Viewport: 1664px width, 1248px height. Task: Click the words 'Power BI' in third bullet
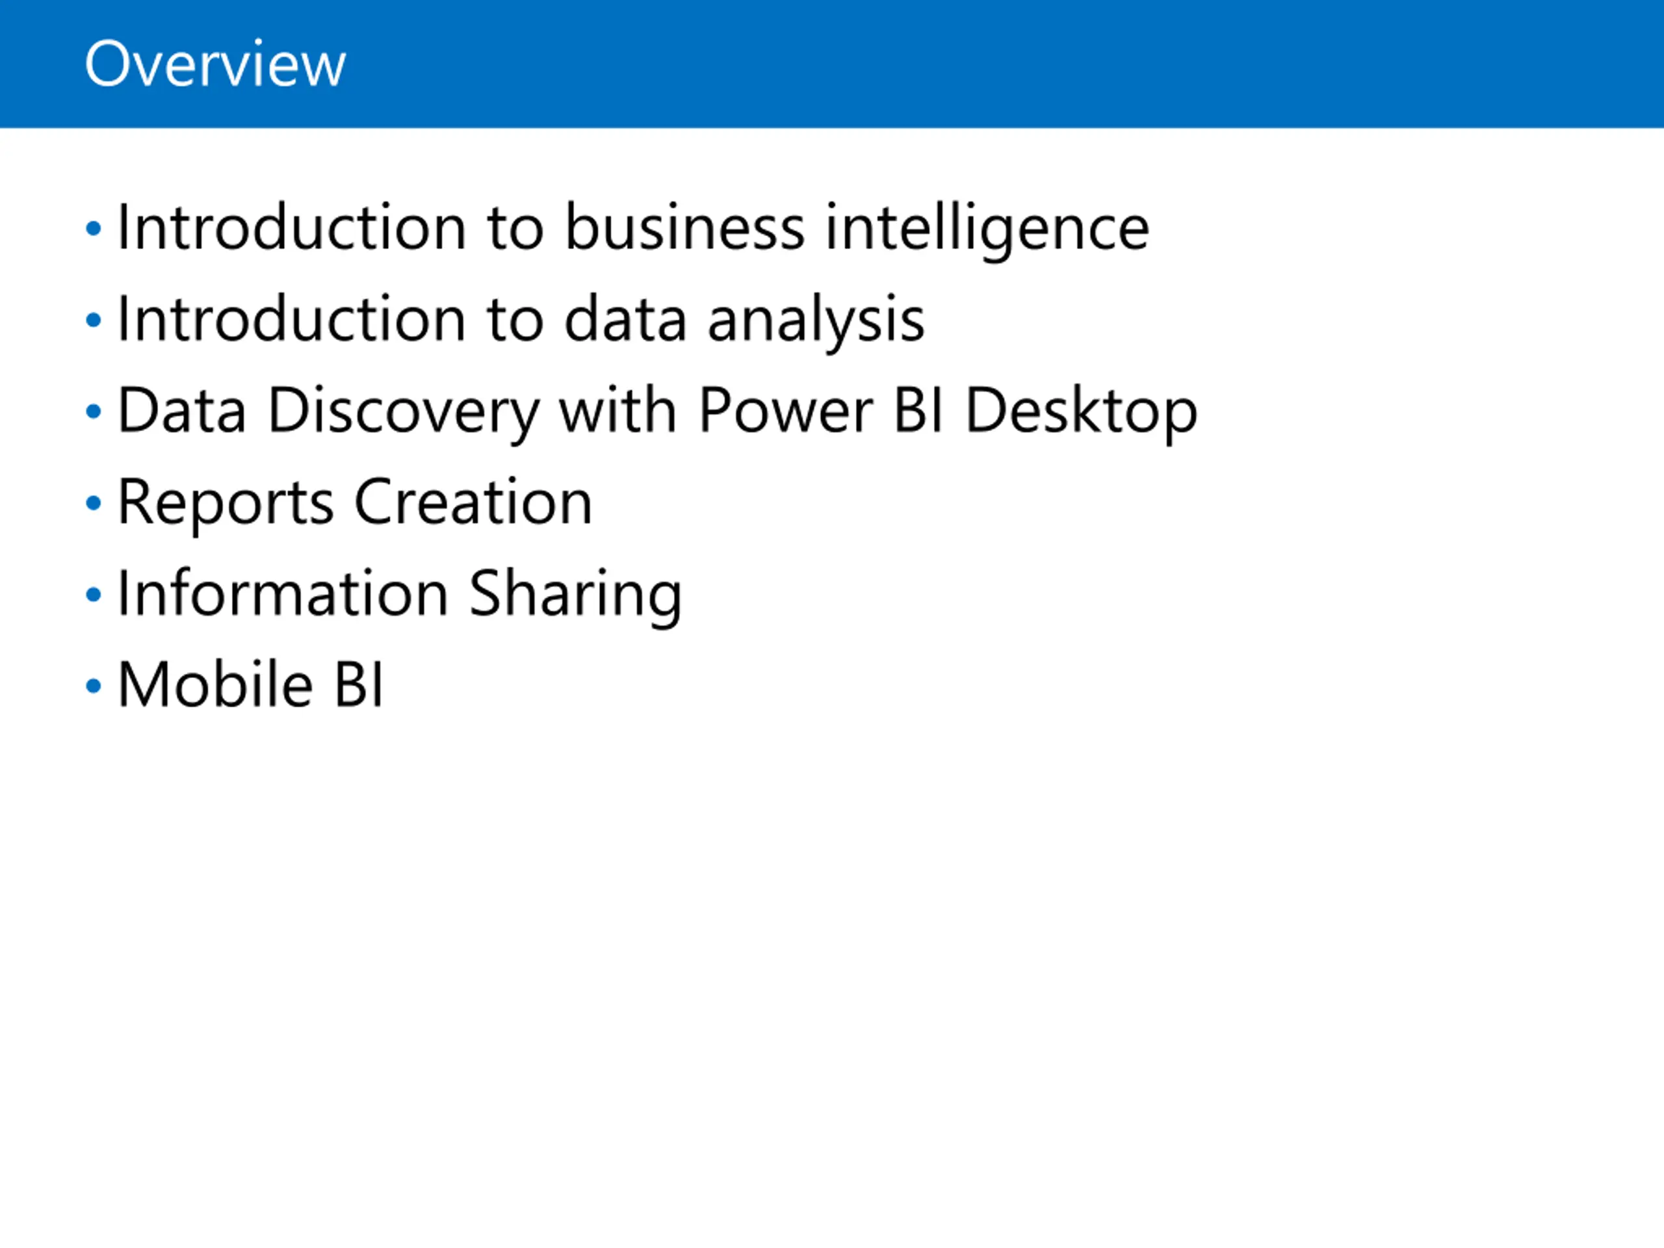821,410
